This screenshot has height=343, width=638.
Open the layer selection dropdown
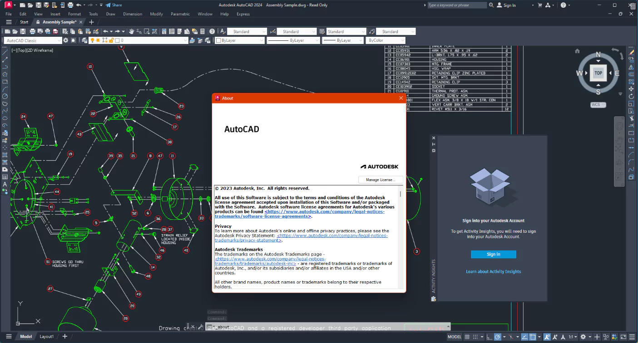click(186, 40)
